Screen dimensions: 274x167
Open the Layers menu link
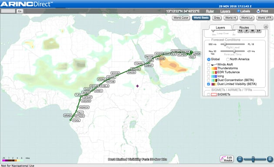(225, 11)
